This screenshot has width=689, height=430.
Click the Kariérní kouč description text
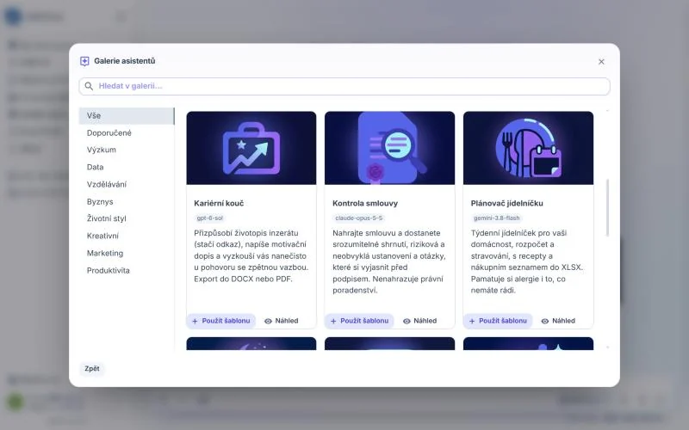click(251, 255)
